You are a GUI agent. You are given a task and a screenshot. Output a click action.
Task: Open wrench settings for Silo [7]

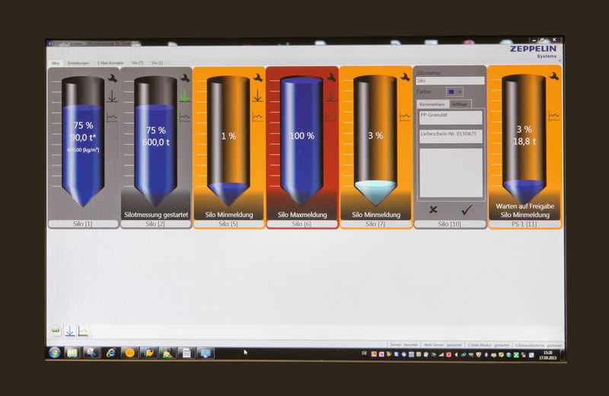pyautogui.click(x=405, y=77)
